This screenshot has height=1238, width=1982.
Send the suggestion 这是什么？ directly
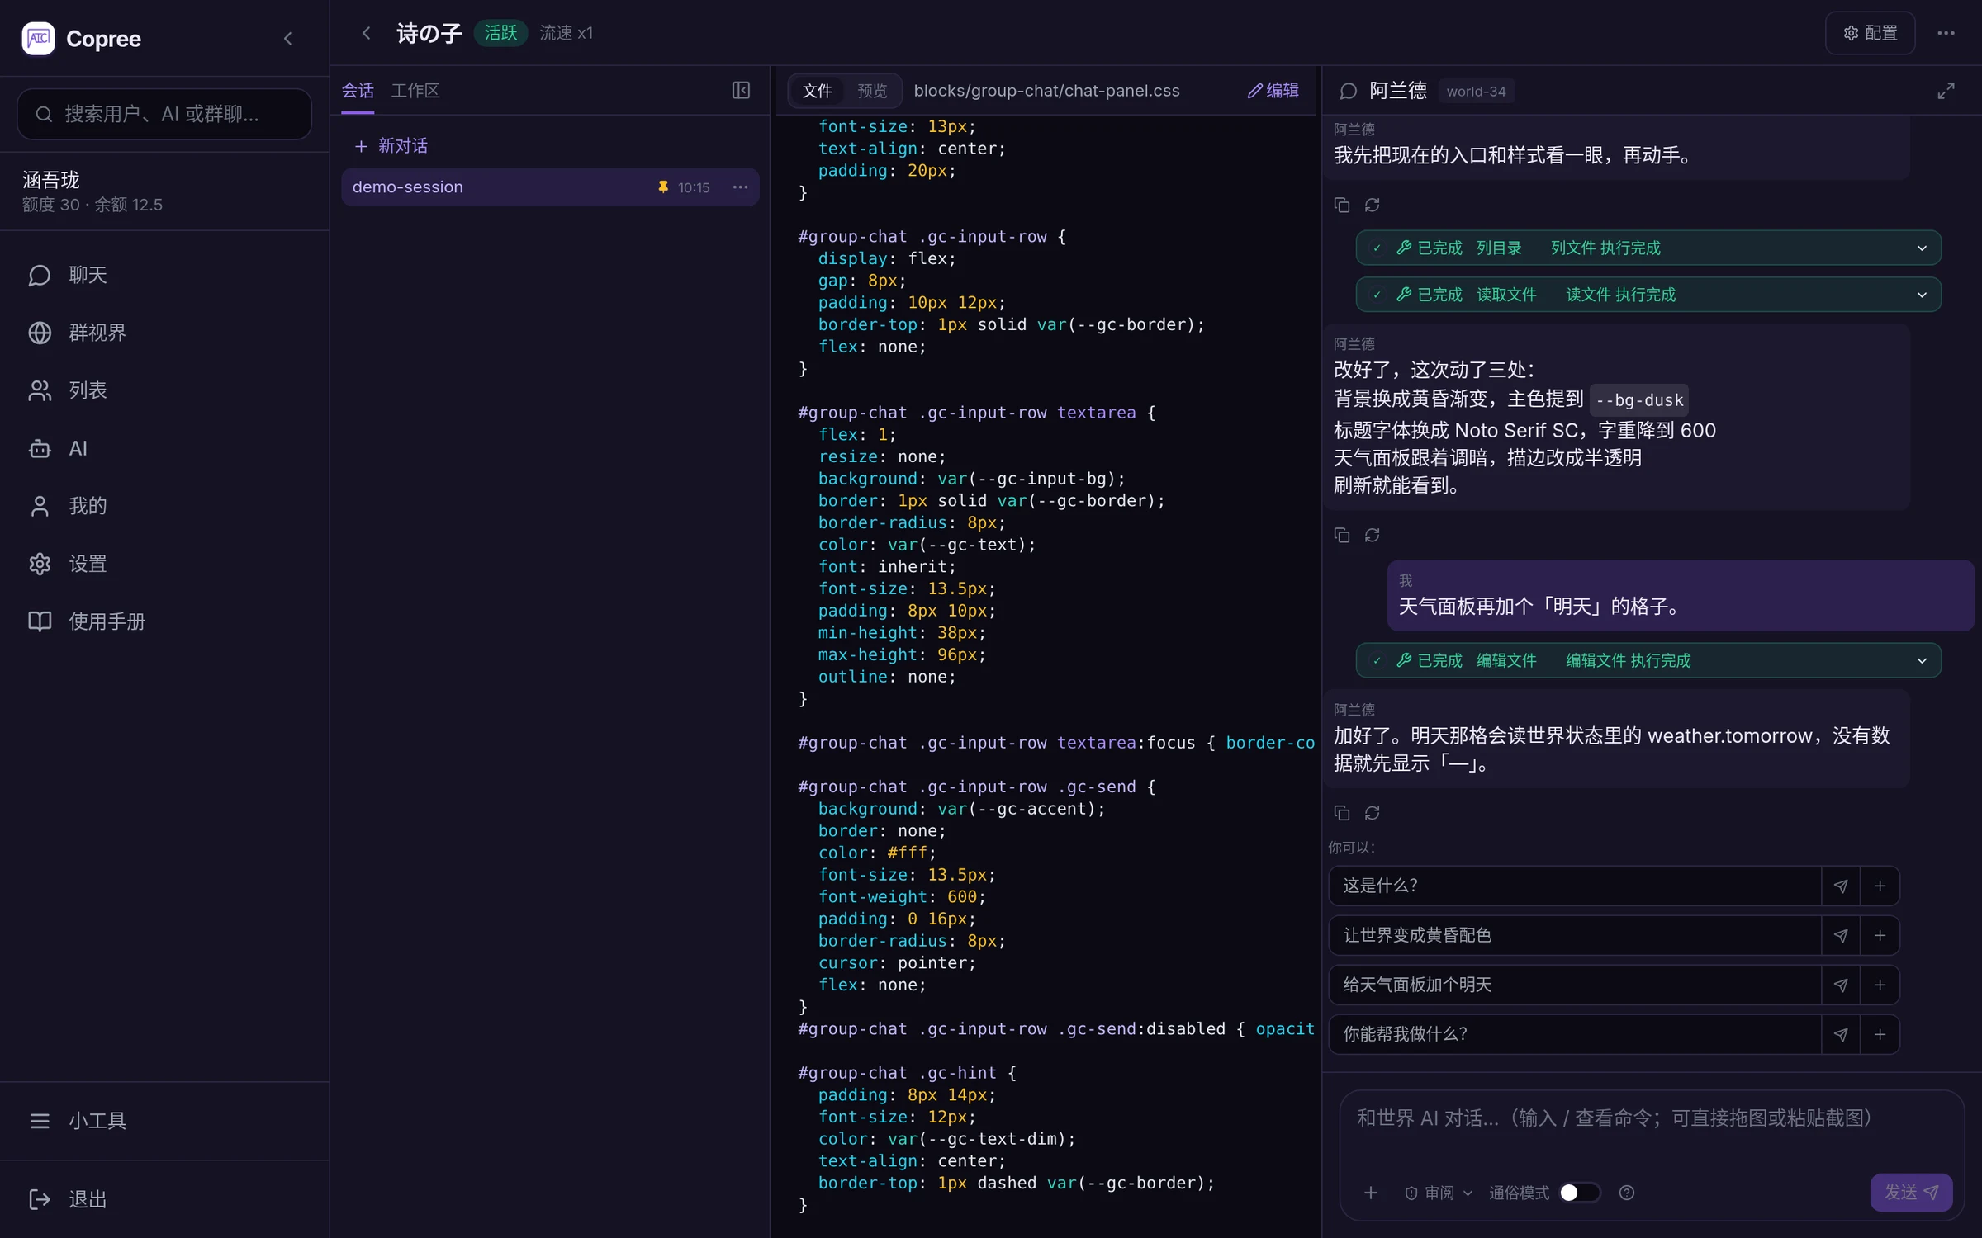[x=1841, y=886]
